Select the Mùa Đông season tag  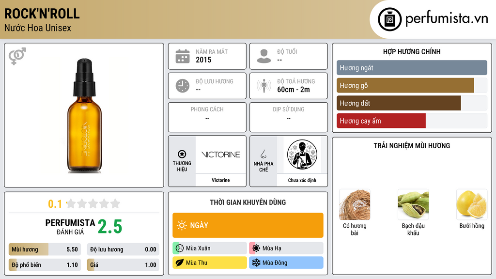coord(286,263)
